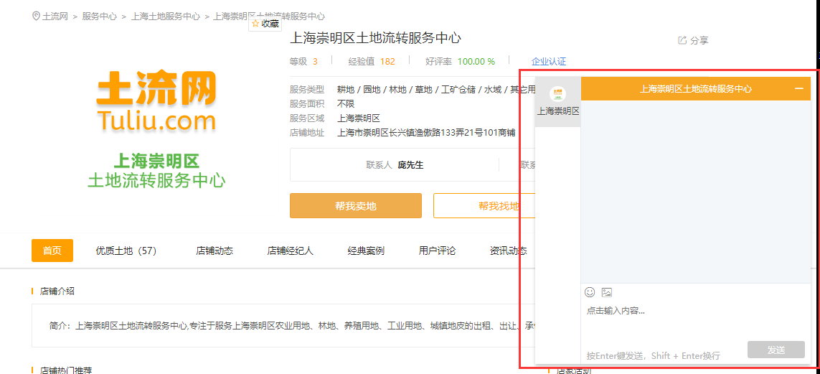Screen dimensions: 820x374
Task: Open the emoji picker in the chat
Action: (x=590, y=292)
